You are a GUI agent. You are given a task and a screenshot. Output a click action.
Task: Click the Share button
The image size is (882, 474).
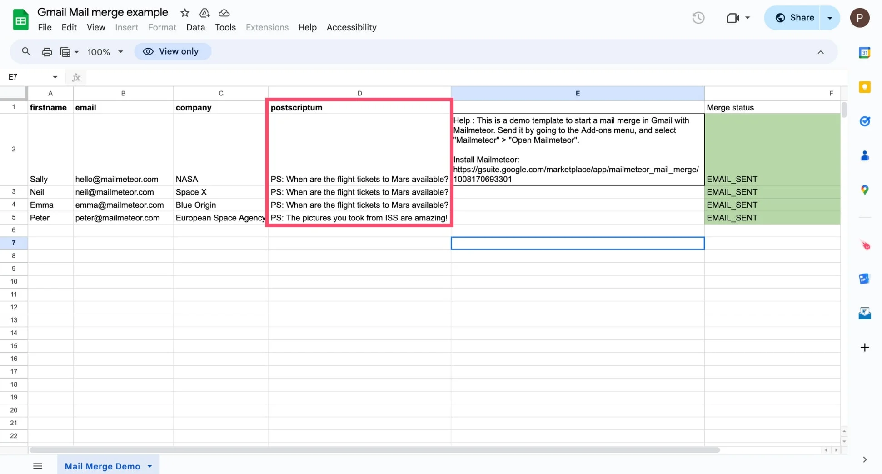pyautogui.click(x=793, y=18)
